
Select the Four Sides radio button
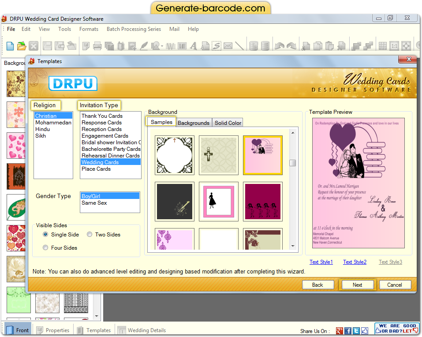(x=45, y=247)
